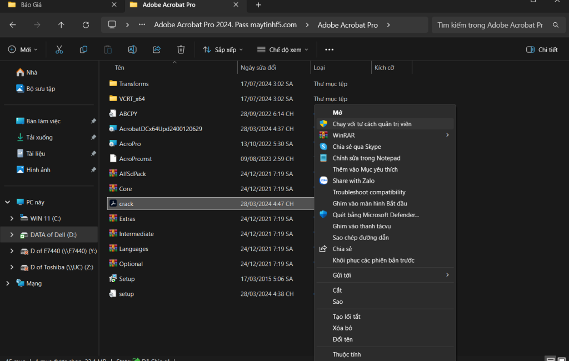
Task: Choose Share with Zalo
Action: coord(385,180)
